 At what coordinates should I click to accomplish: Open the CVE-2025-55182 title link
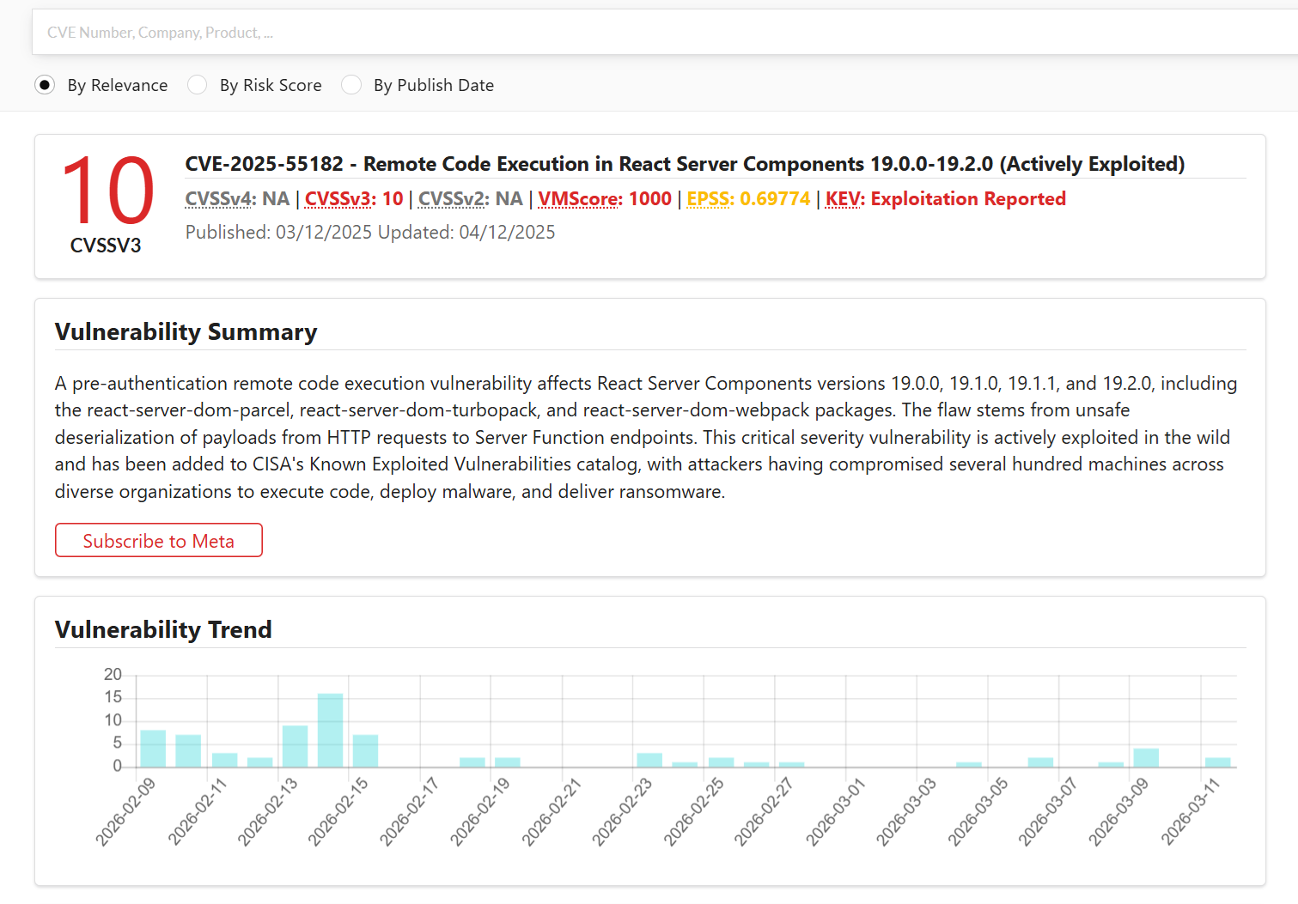tap(684, 164)
